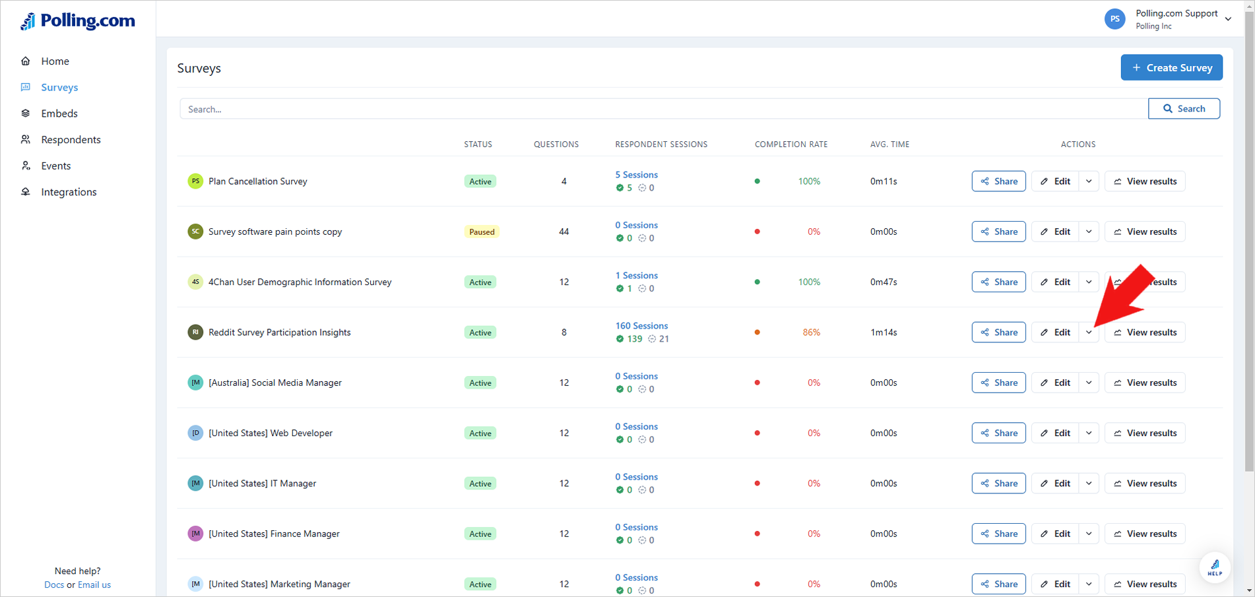Screen dimensions: 1255x597
Task: View results for [Australia] Social Media Manager
Action: [x=1145, y=383]
